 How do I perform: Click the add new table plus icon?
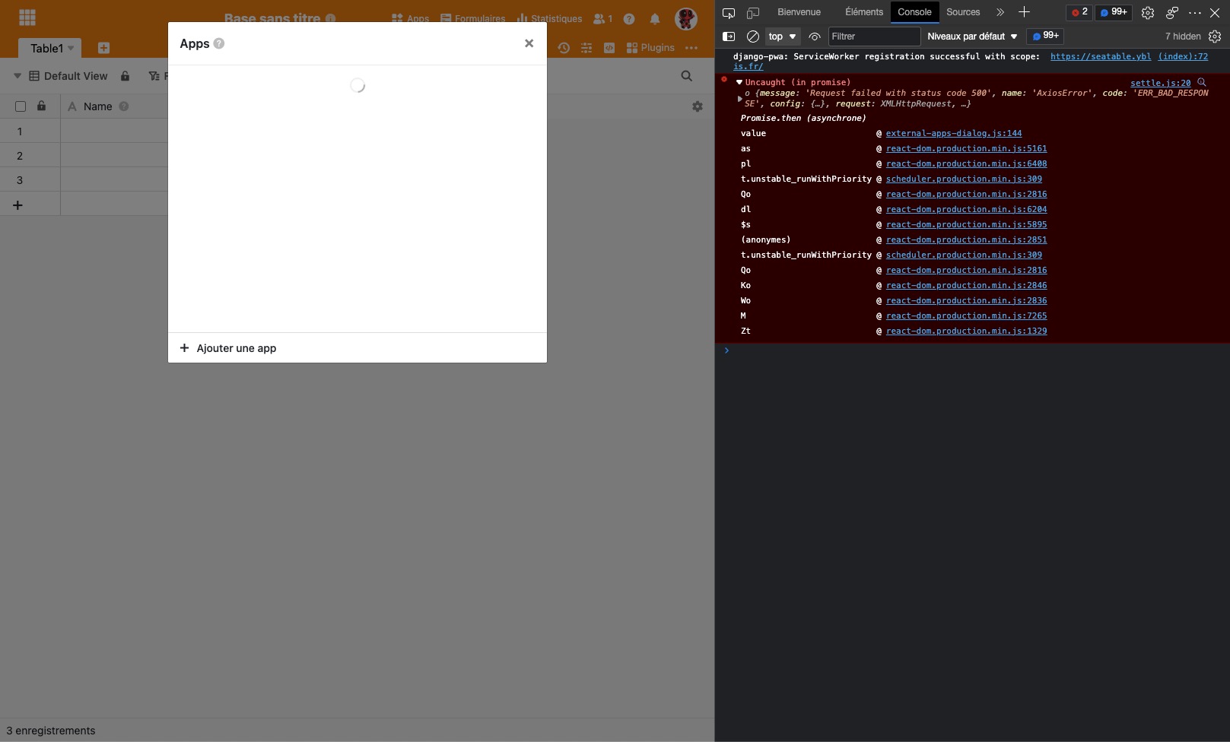pos(104,48)
